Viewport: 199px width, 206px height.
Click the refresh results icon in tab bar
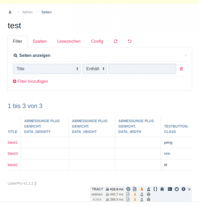click(x=115, y=41)
